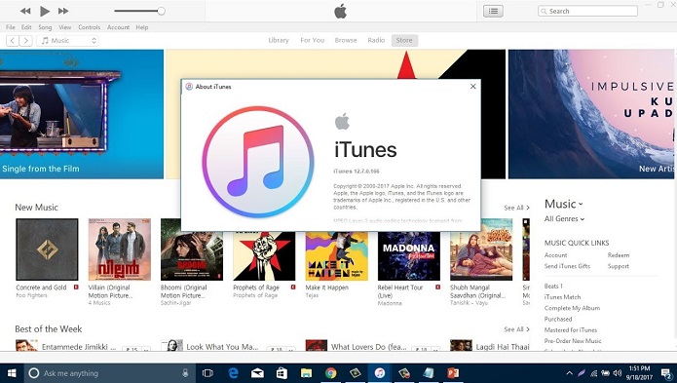Click the Support quick link

619,266
